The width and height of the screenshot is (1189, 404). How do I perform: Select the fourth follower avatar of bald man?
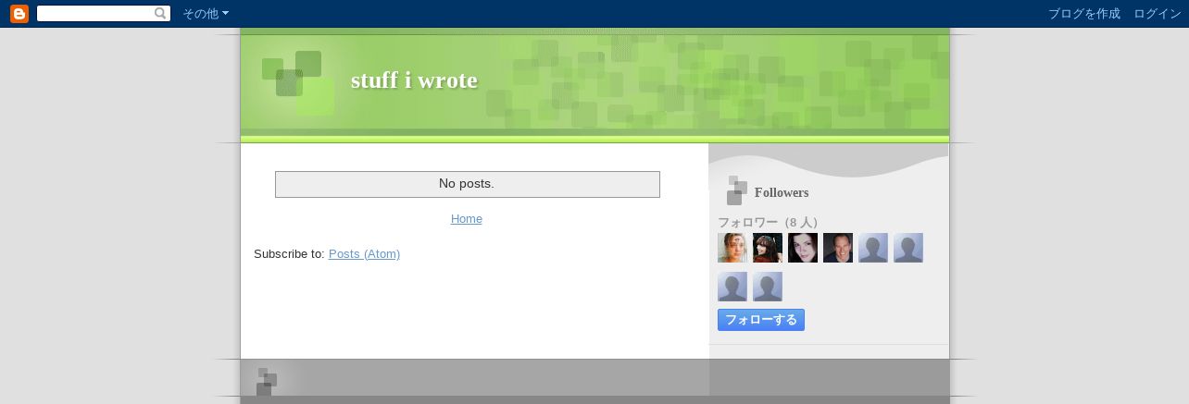click(x=838, y=248)
